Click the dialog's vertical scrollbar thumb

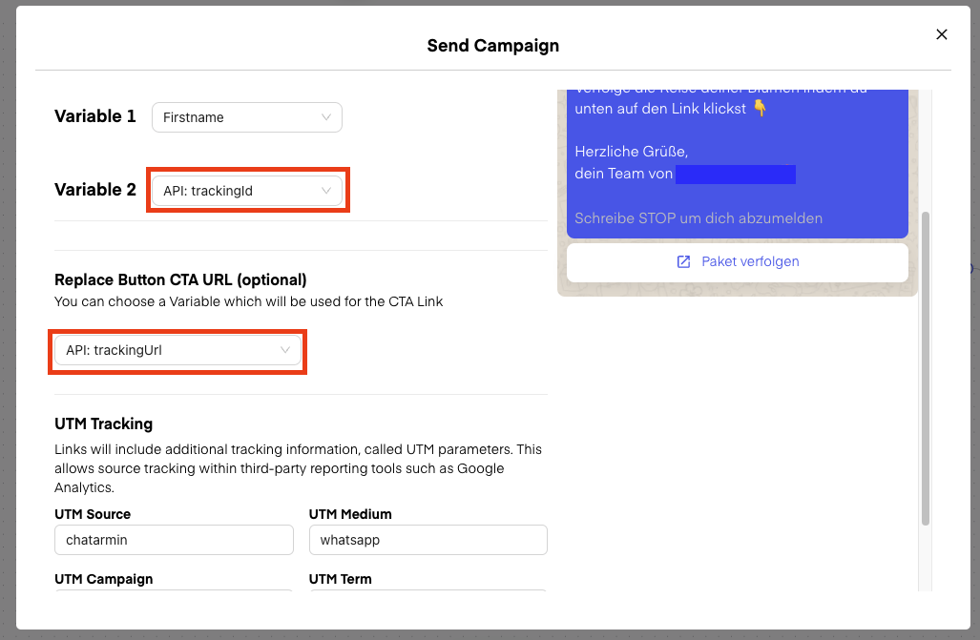coord(925,367)
